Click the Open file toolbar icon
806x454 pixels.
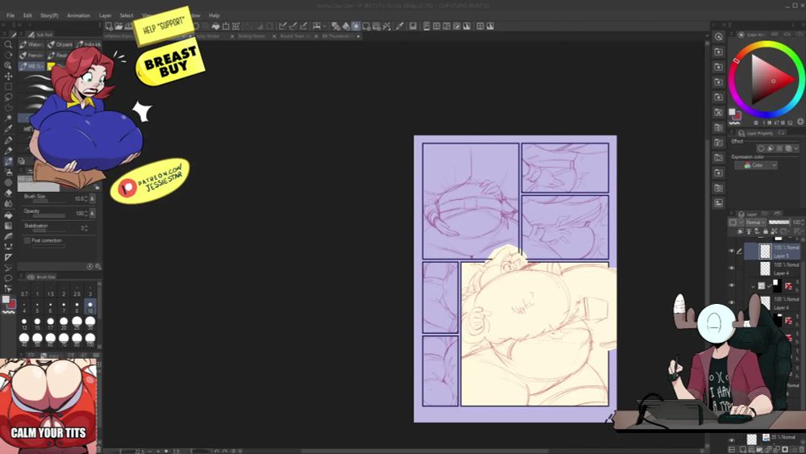(118, 27)
